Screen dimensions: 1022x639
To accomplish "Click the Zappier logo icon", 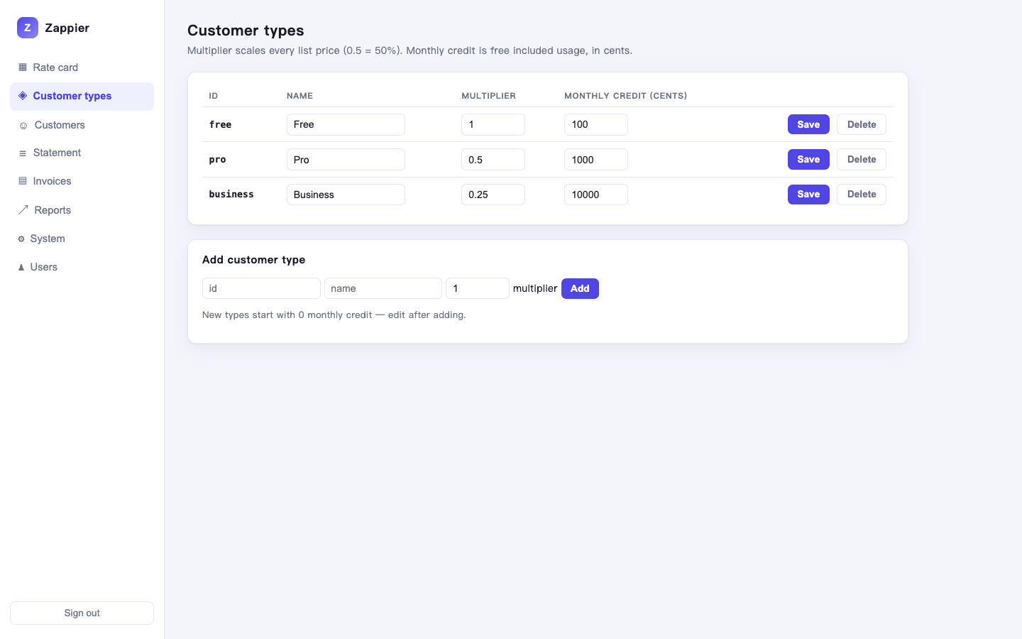I will click(x=28, y=28).
